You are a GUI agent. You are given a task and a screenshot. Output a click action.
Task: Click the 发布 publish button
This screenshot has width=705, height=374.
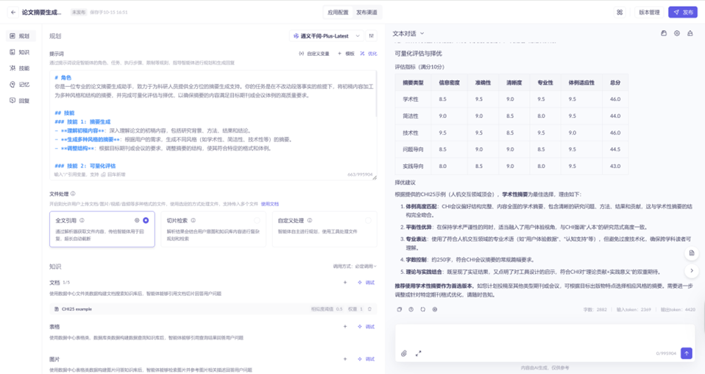point(682,13)
